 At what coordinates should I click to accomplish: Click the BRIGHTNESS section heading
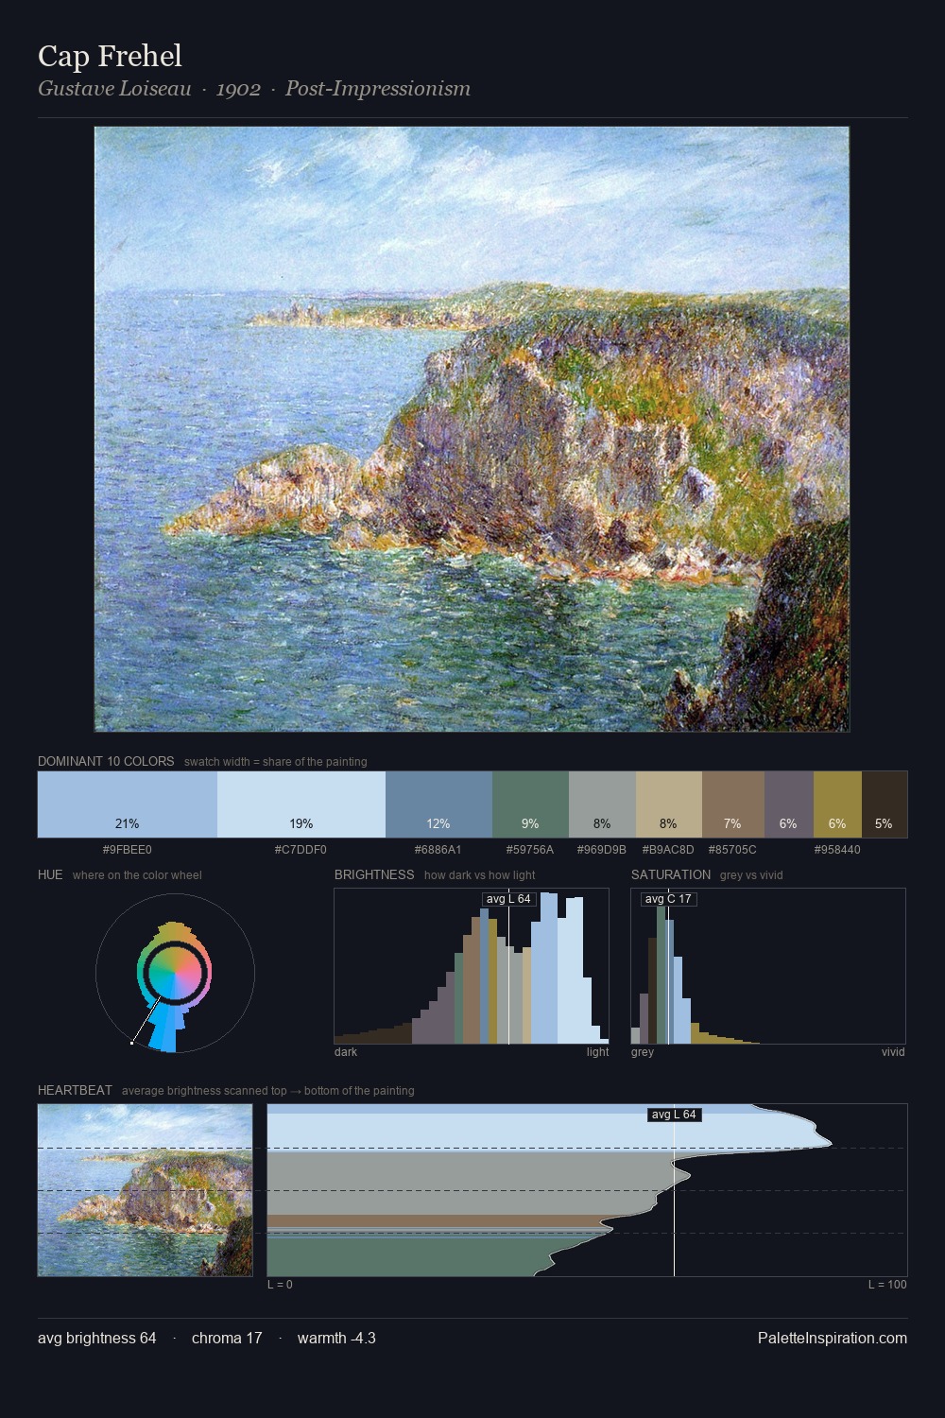pyautogui.click(x=374, y=874)
